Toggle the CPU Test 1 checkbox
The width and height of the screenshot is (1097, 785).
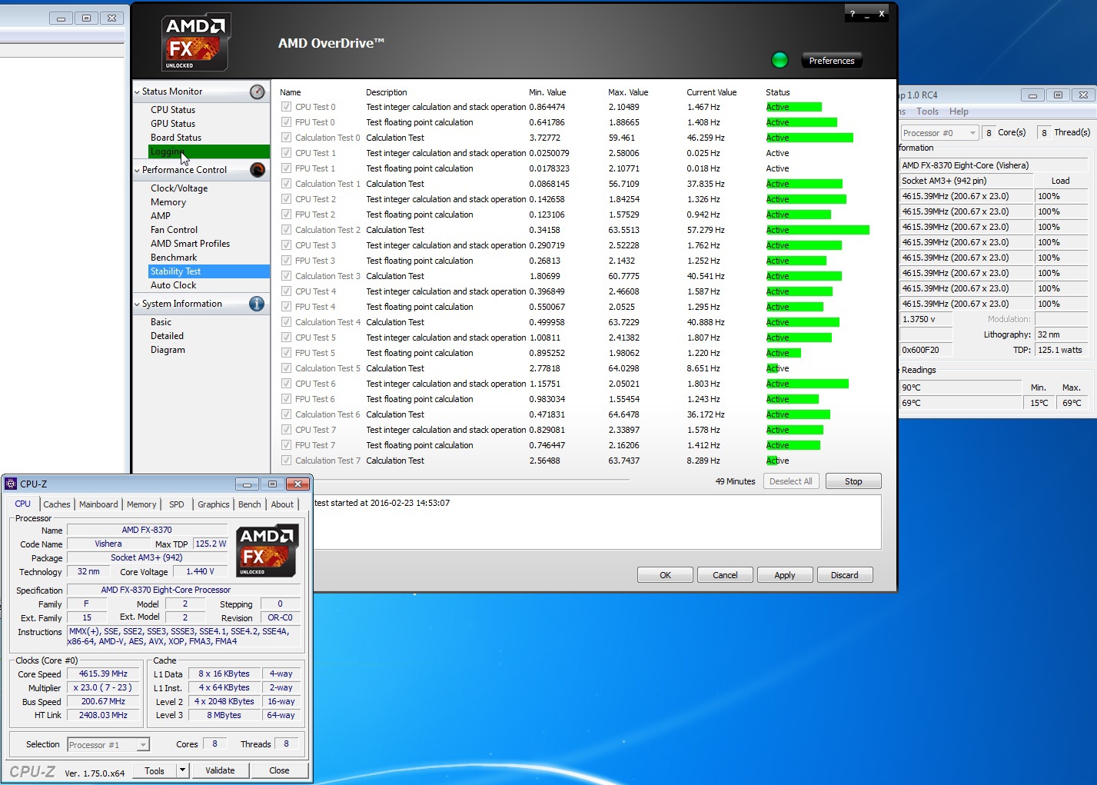pyautogui.click(x=286, y=153)
